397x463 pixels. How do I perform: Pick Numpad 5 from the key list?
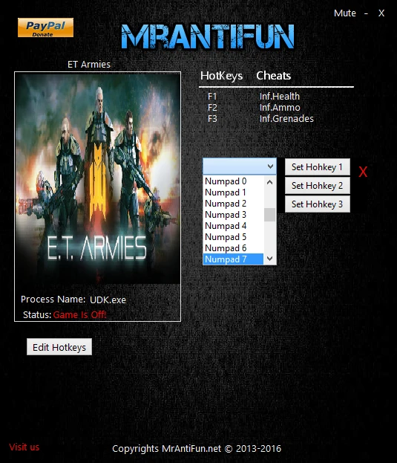tap(233, 237)
